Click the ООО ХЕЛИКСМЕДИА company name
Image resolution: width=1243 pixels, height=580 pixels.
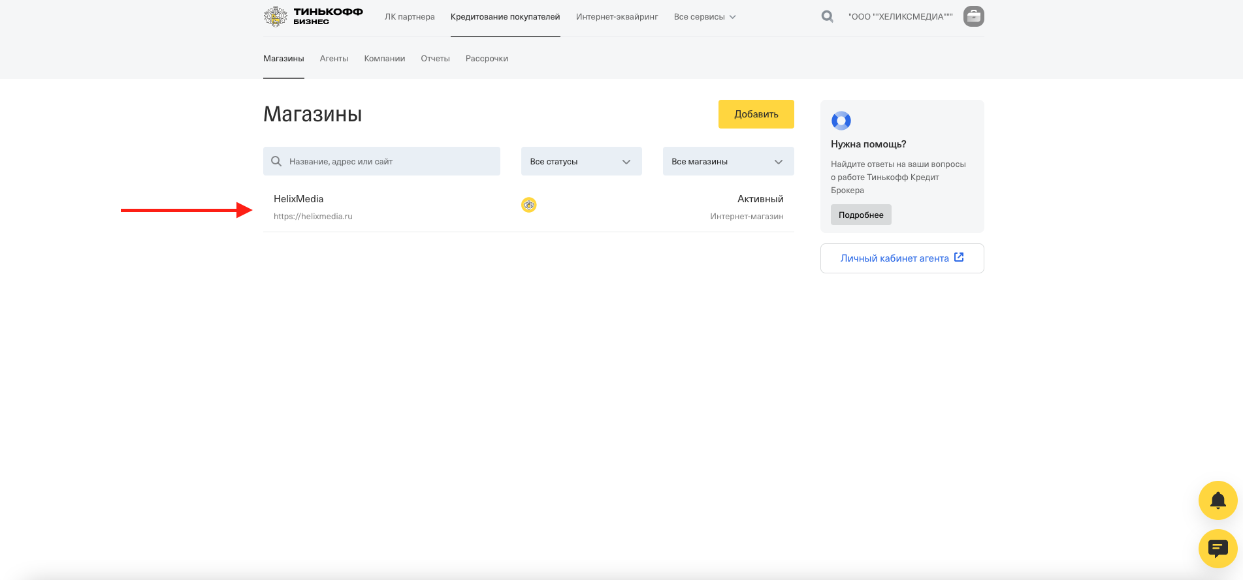point(901,17)
